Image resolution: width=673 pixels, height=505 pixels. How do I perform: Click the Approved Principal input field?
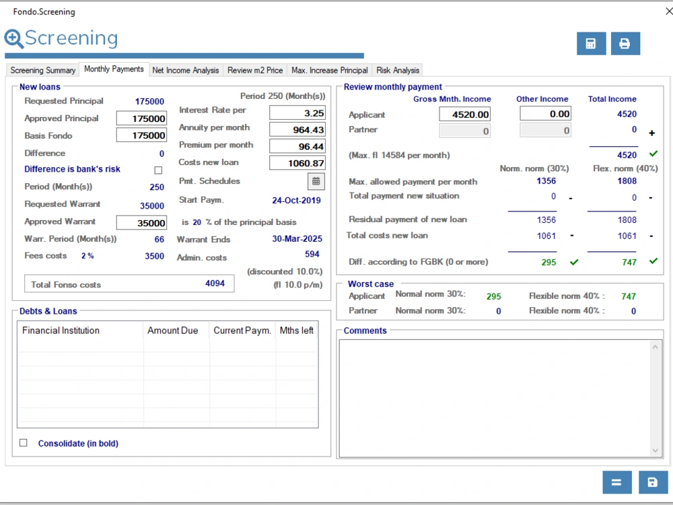141,119
